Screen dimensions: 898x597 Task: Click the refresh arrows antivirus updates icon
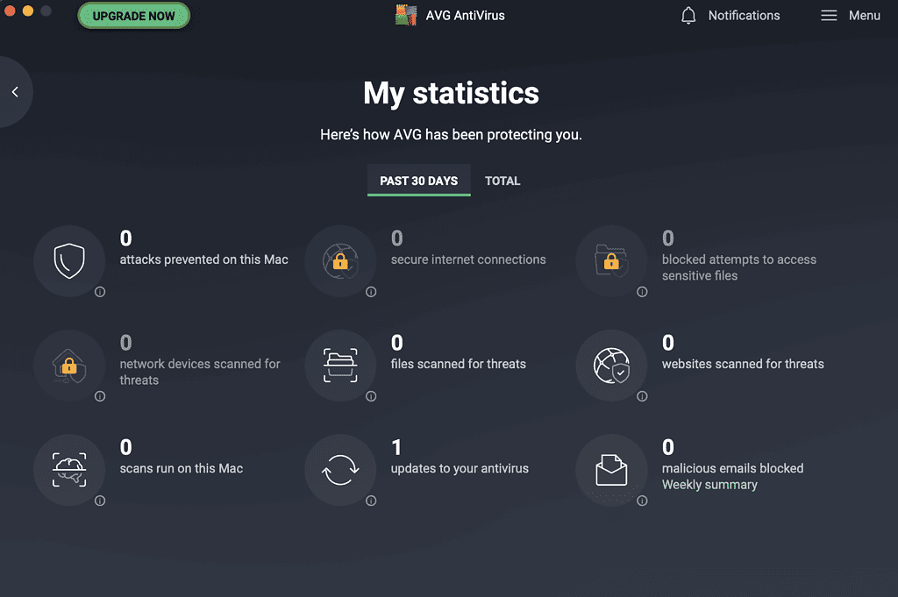coord(340,470)
